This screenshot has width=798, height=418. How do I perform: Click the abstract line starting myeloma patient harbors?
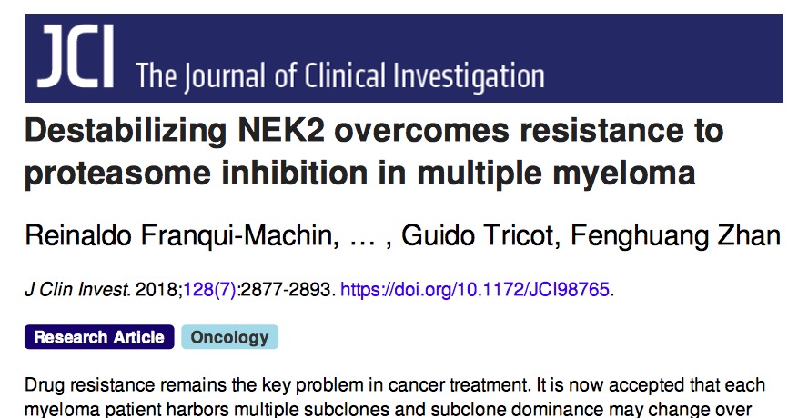click(x=388, y=409)
